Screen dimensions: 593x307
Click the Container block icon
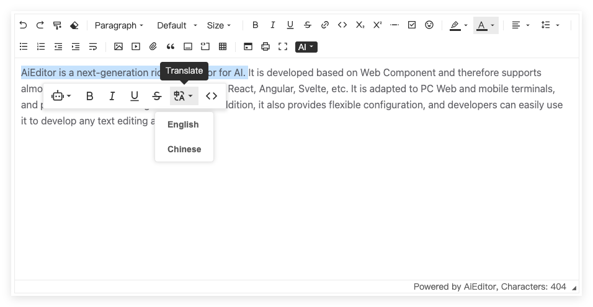pos(188,47)
